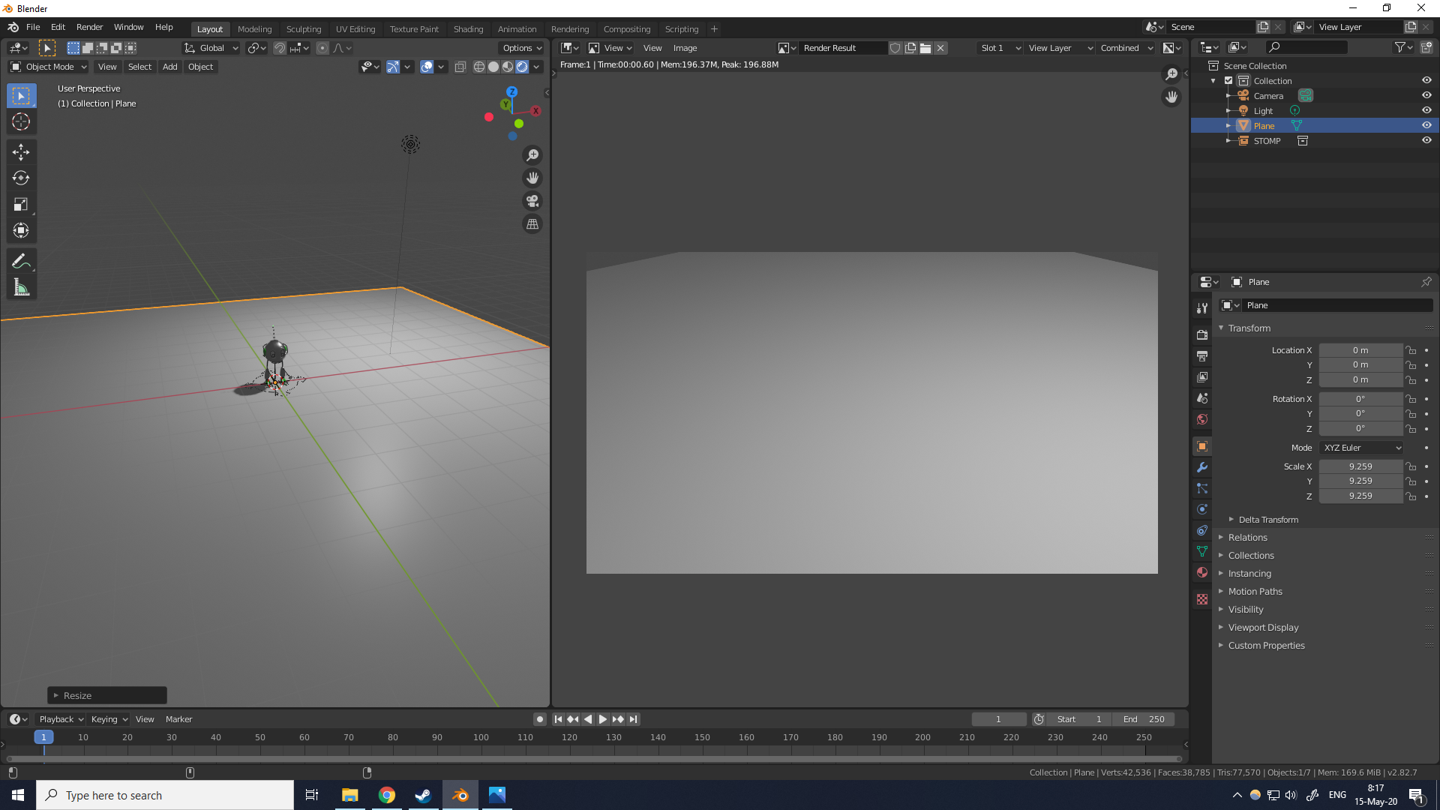Screen dimensions: 1440x810
Task: Select the Annotate pencil tool
Action: click(x=21, y=262)
